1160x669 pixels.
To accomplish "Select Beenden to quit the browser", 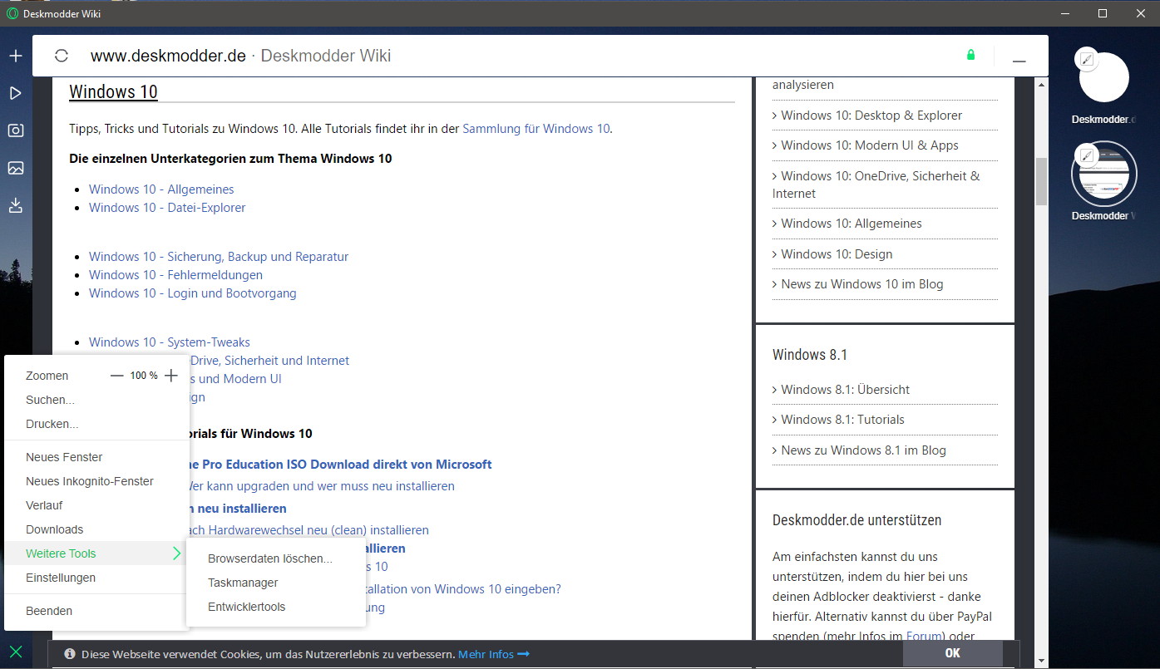I will [49, 611].
